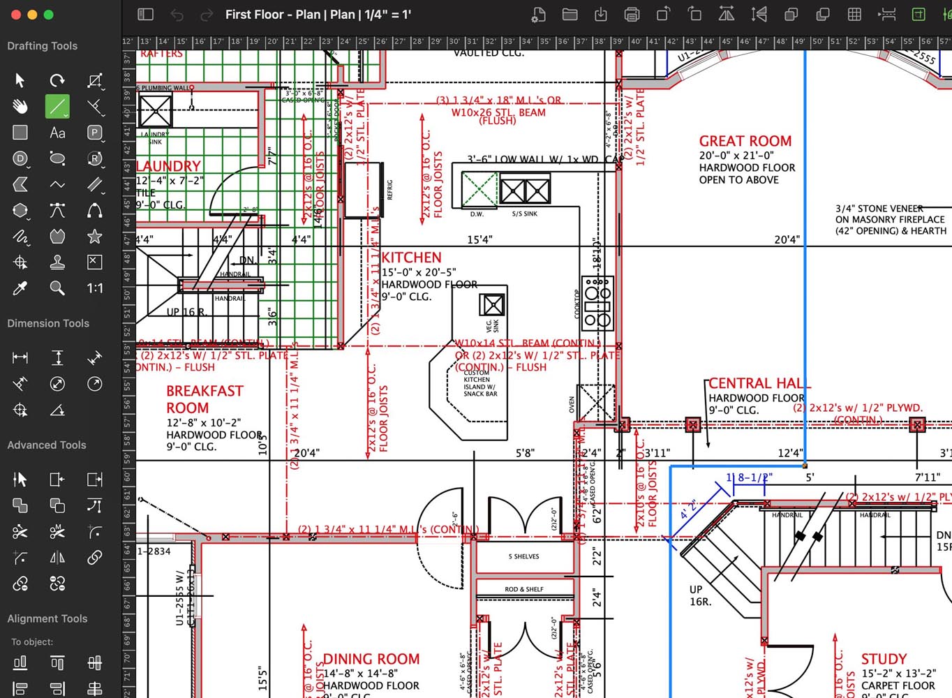Select the Star drawing tool

click(x=95, y=237)
